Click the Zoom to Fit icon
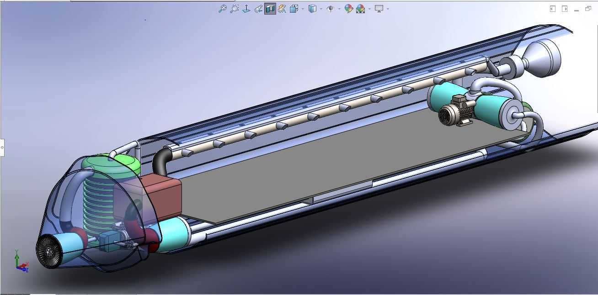 click(x=223, y=9)
